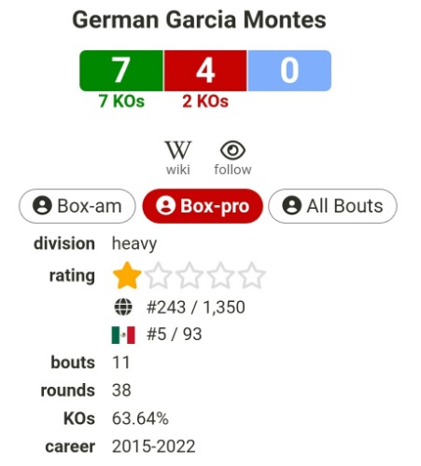
Task: Click the green 7 wins box
Action: [x=121, y=71]
